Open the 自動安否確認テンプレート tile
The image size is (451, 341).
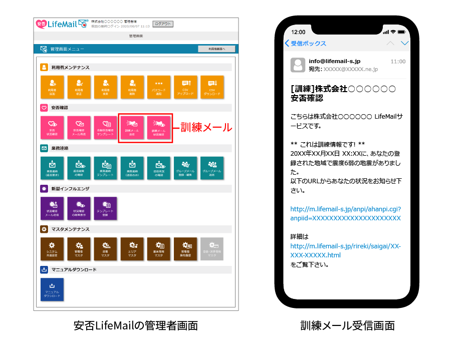[x=106, y=128]
